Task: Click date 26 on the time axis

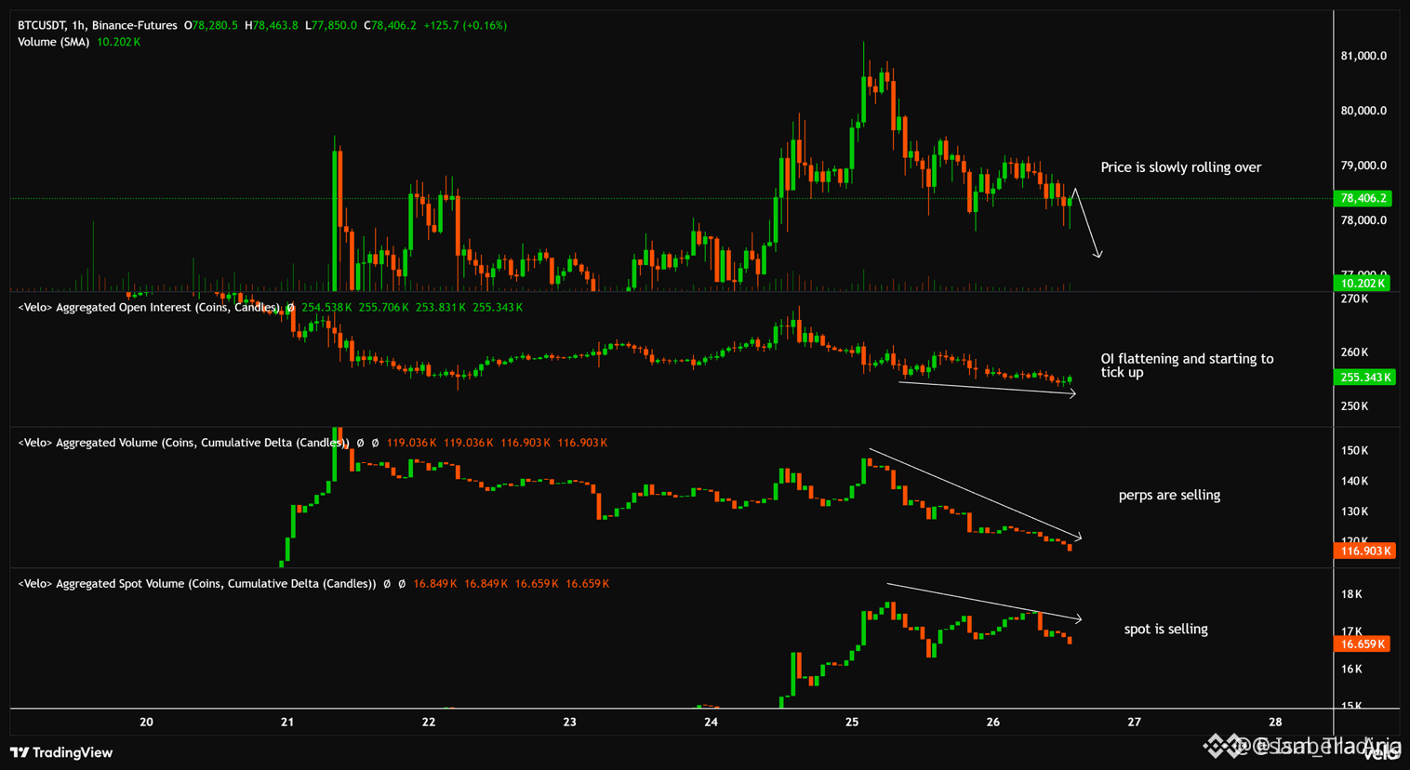Action: 993,722
